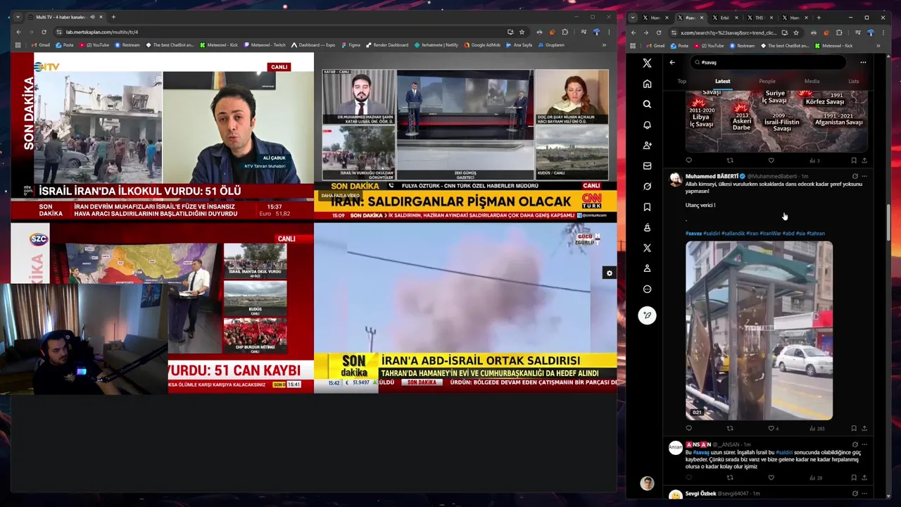
Task: Like the ANSAN post
Action: coord(771,477)
